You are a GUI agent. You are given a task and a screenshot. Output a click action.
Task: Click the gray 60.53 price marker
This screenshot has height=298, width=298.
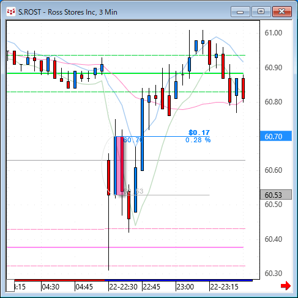[276, 195]
